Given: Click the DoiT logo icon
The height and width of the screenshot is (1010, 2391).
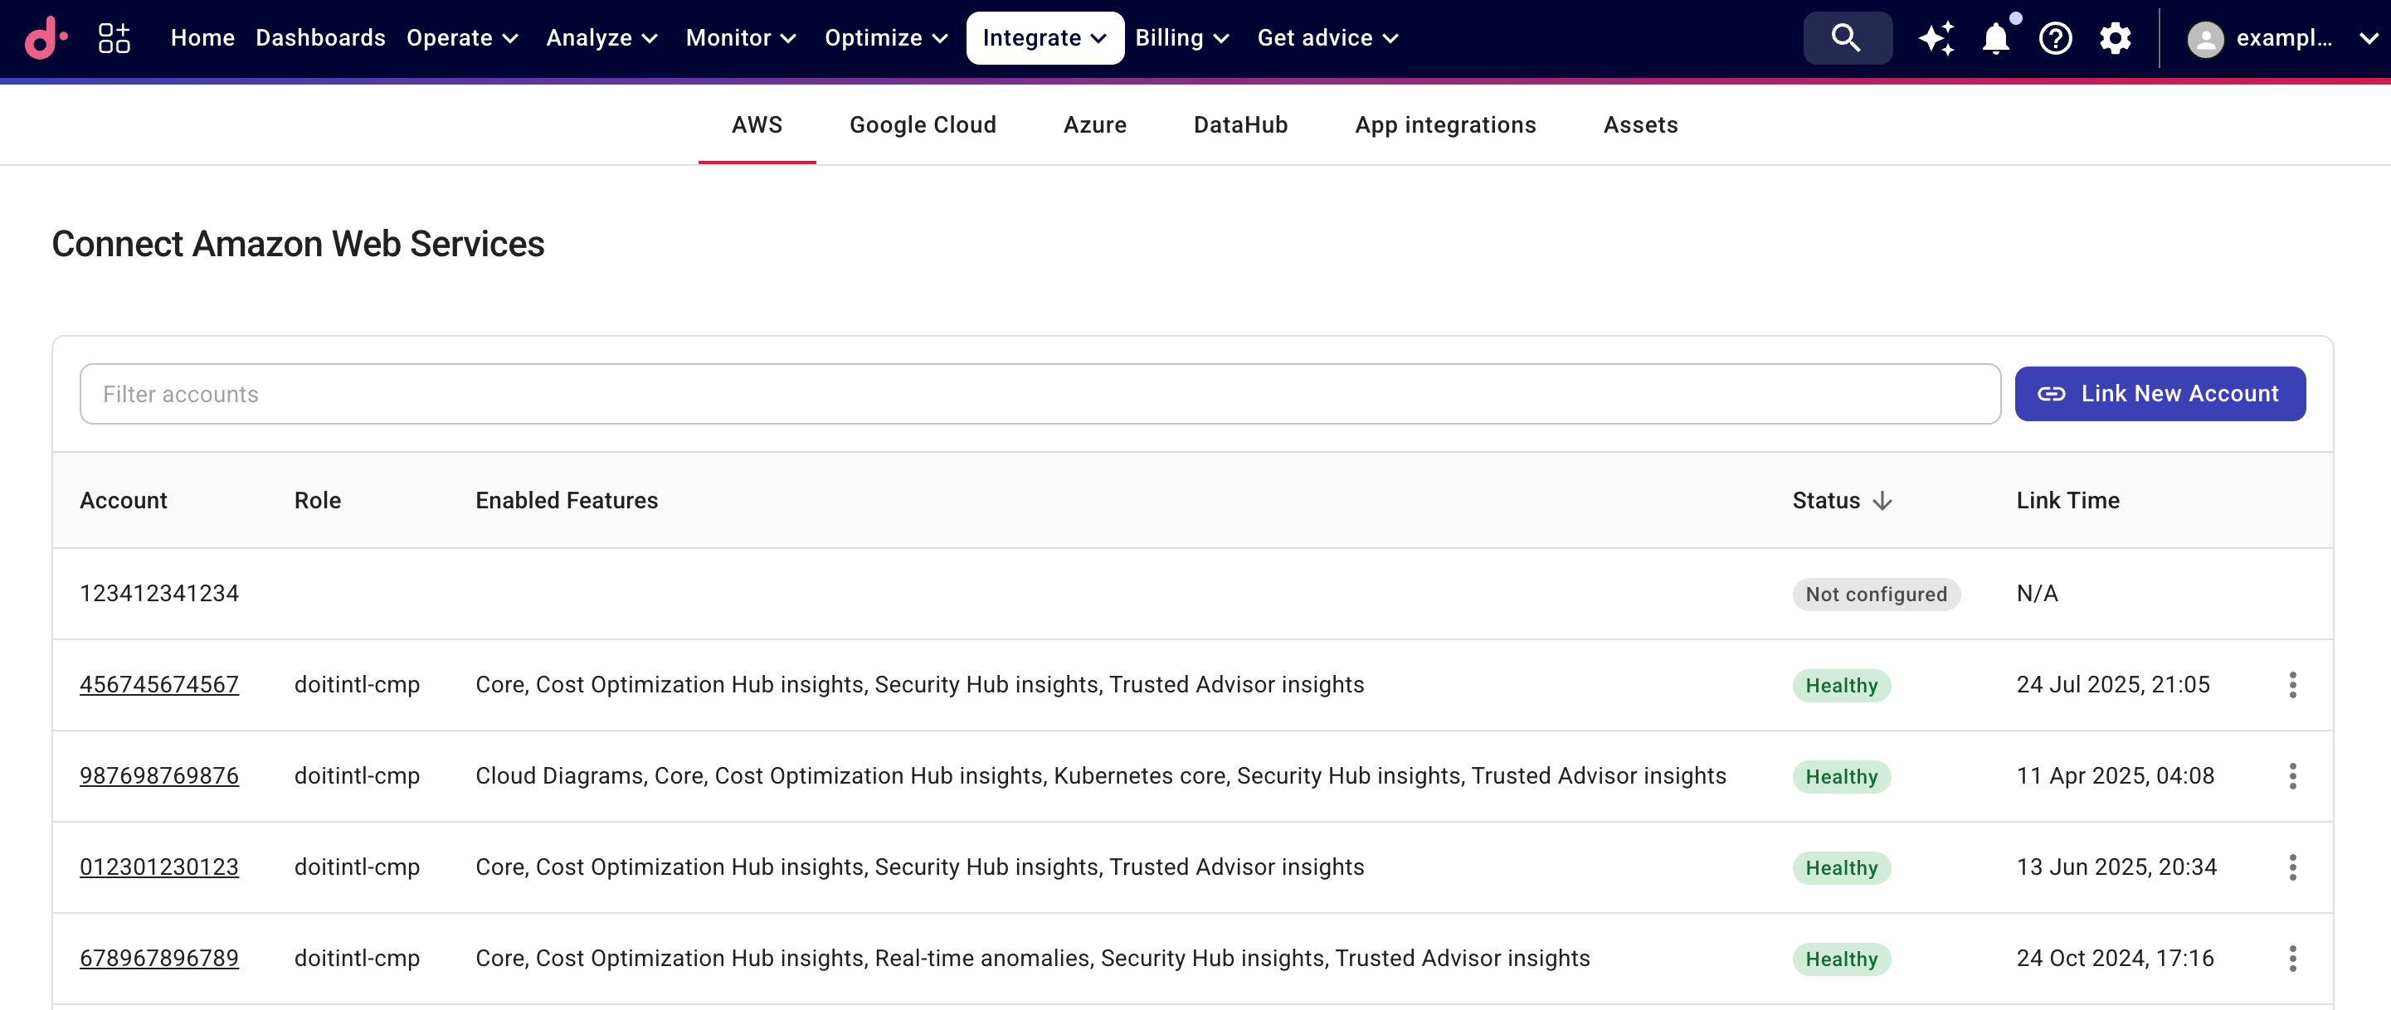Looking at the screenshot, I should pos(45,38).
